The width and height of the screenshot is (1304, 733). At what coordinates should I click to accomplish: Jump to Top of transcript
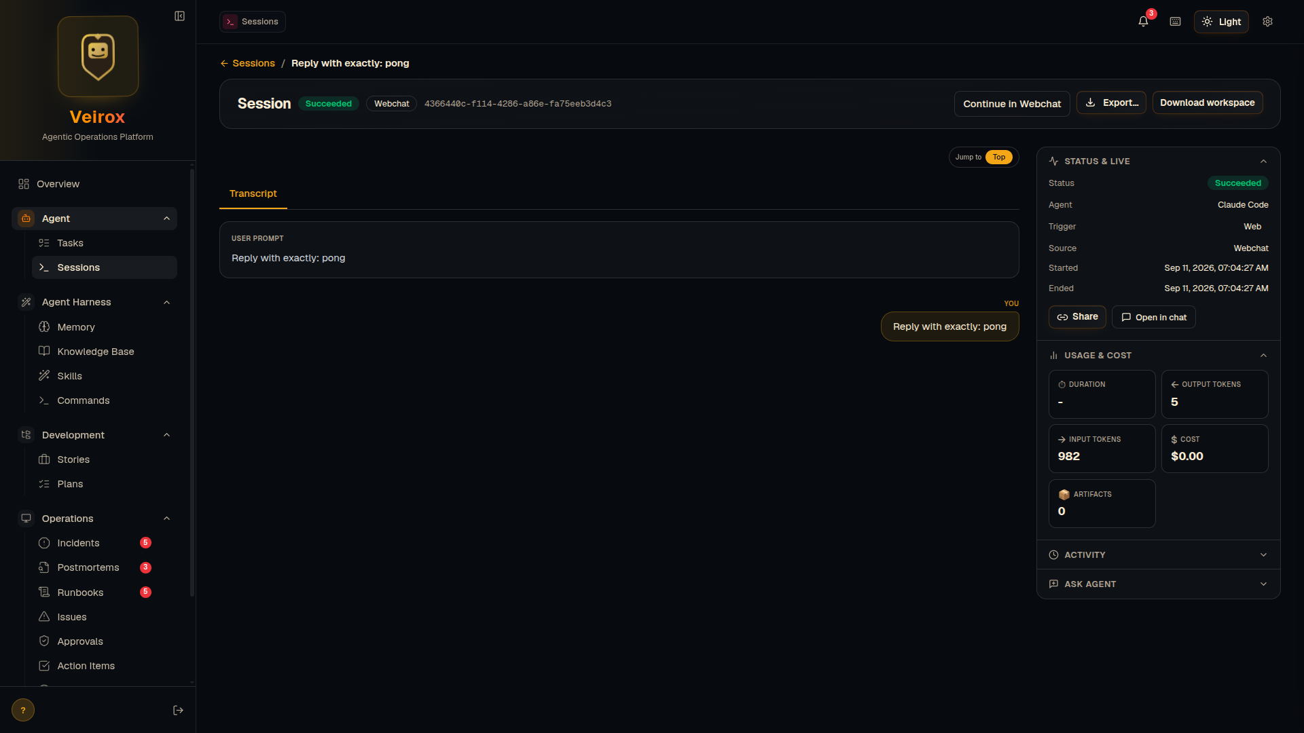tap(998, 157)
